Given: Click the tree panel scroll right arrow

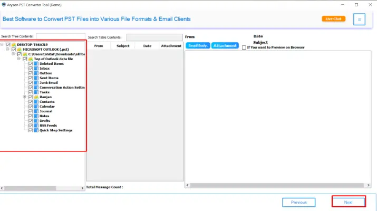Looking at the screenshot, I should pos(82,188).
